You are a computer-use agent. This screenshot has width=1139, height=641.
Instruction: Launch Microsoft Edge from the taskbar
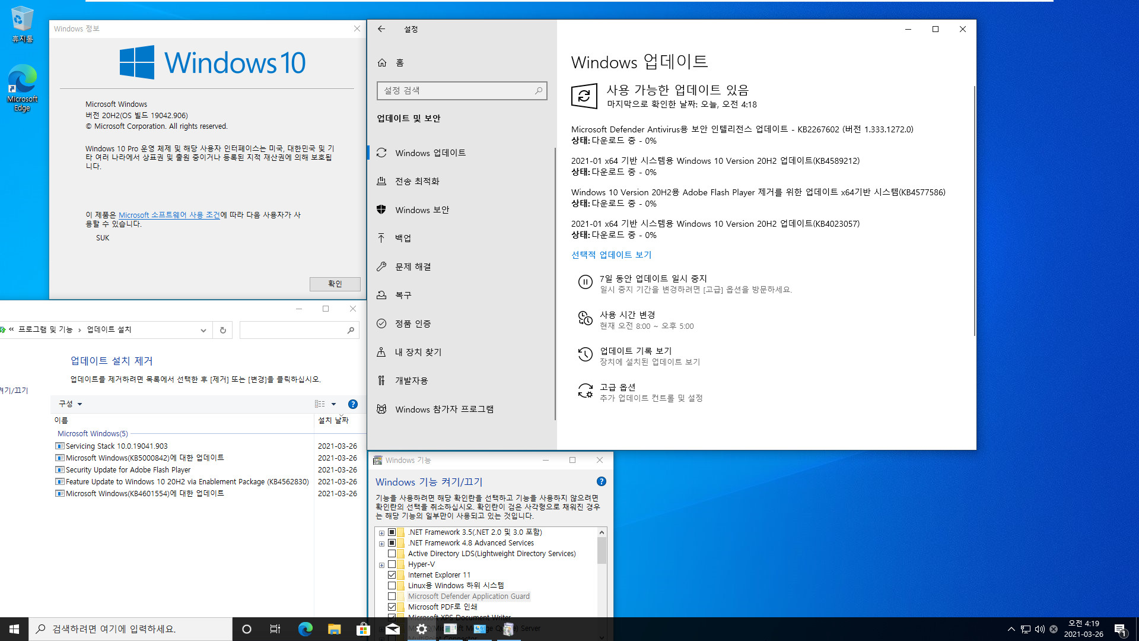(x=305, y=629)
